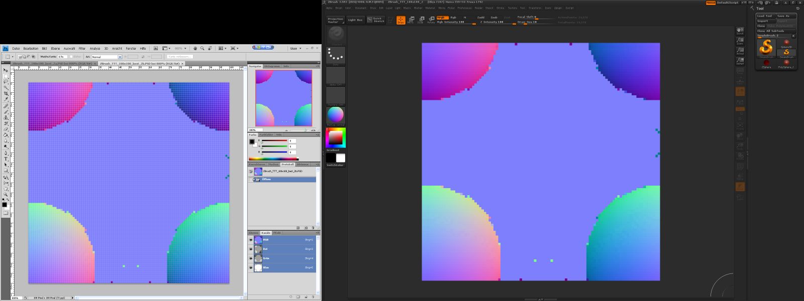The image size is (804, 301).
Task: Open the Filter menu in Photoshop
Action: coord(82,49)
